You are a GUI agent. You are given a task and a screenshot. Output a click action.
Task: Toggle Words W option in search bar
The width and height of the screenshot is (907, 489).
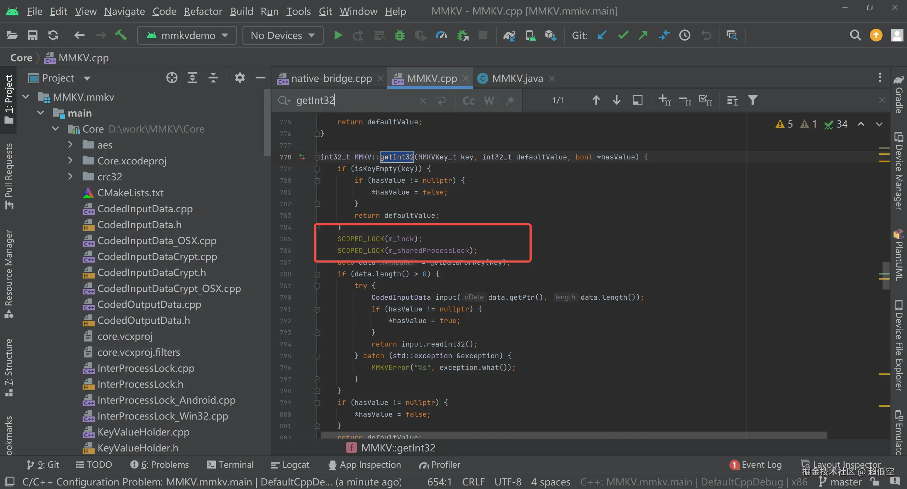[x=489, y=101]
